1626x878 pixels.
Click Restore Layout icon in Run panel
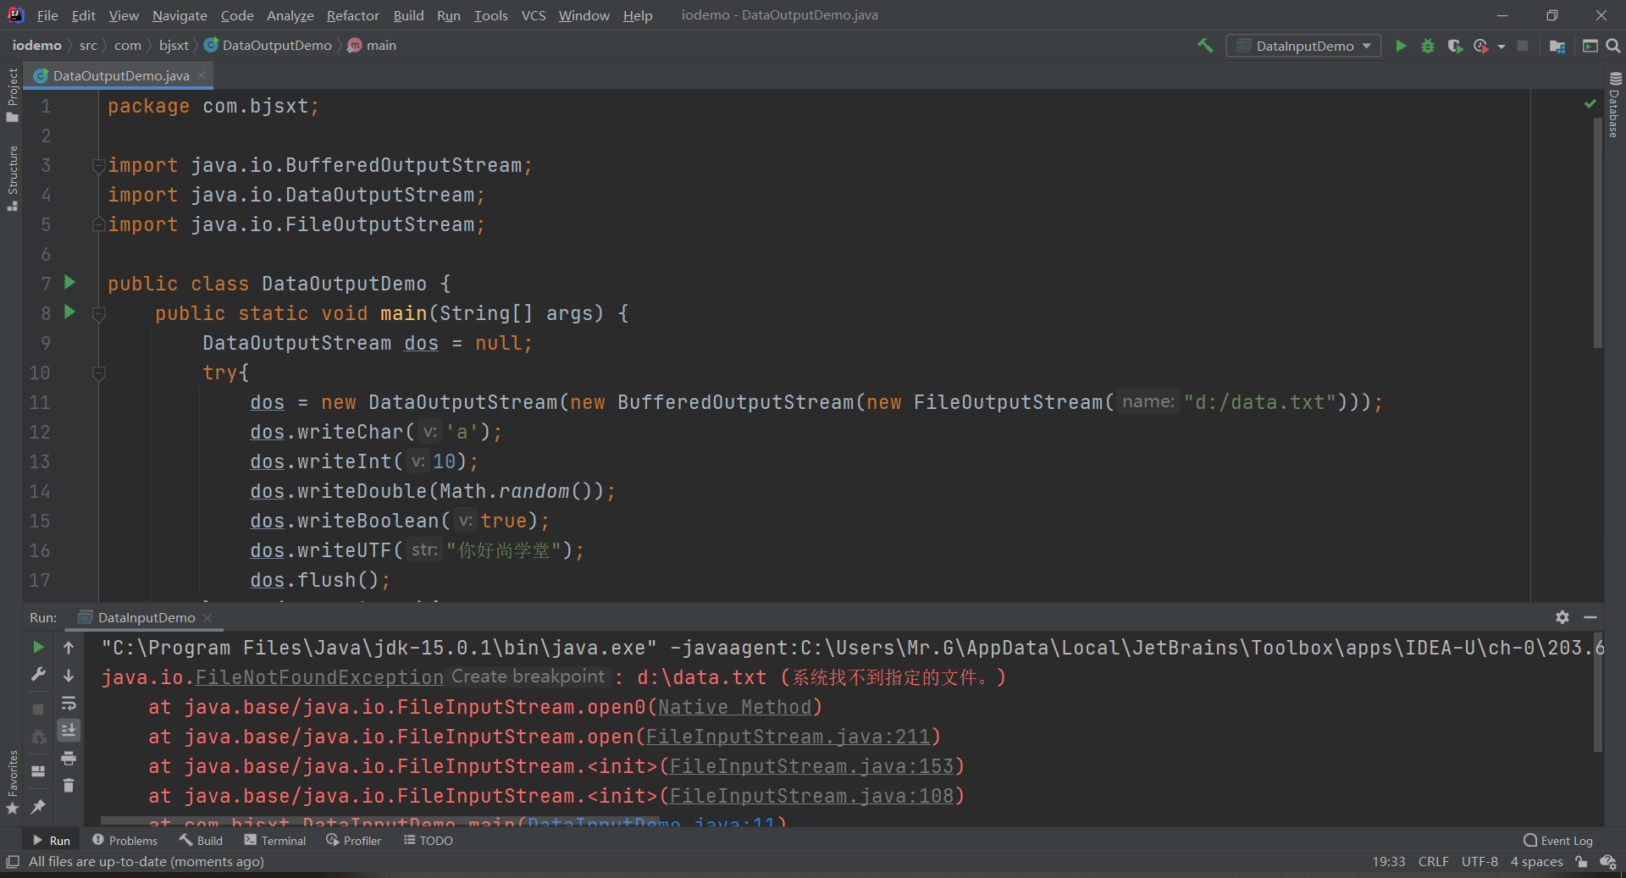[38, 771]
